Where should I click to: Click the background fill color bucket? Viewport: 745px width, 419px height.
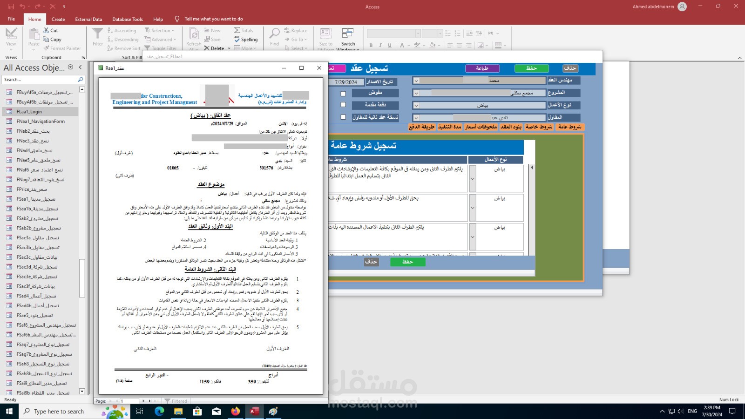(433, 45)
